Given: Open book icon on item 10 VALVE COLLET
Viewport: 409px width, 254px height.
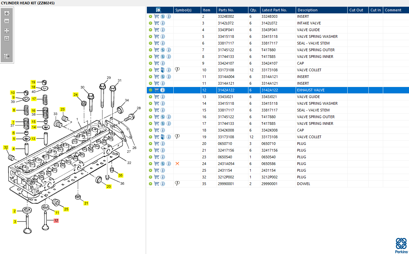Looking at the screenshot, I should [163, 70].
